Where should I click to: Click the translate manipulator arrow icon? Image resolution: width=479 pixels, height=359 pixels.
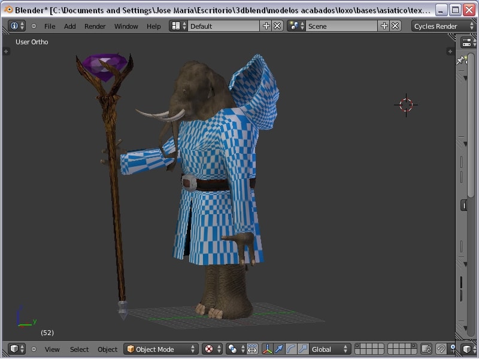coord(278,349)
